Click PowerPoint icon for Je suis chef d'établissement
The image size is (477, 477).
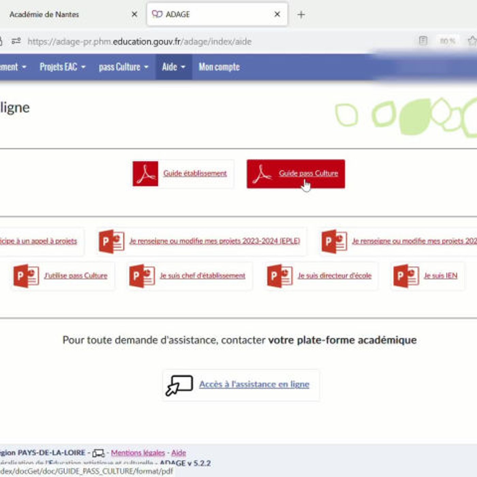(x=142, y=276)
